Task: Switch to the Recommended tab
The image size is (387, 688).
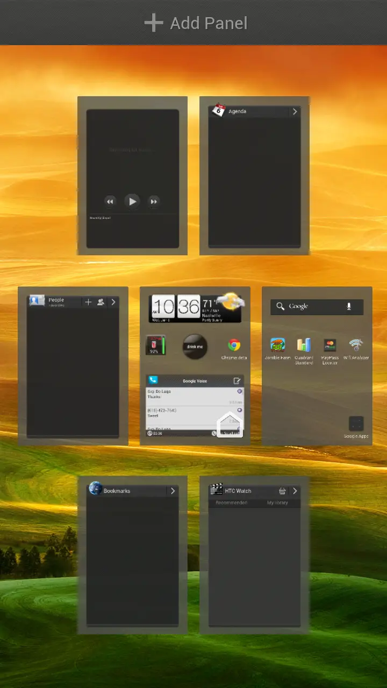Action: (x=231, y=503)
